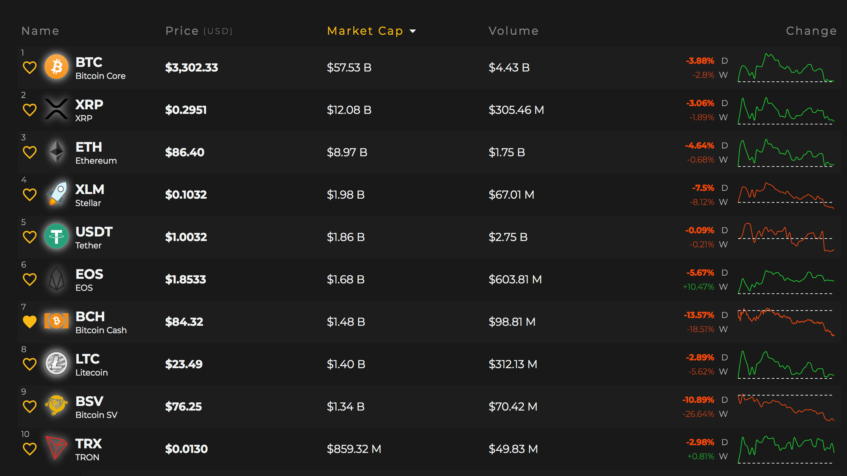Click the Bitcoin SV dragon icon
Screen dimensions: 847x476
[x=56, y=406]
